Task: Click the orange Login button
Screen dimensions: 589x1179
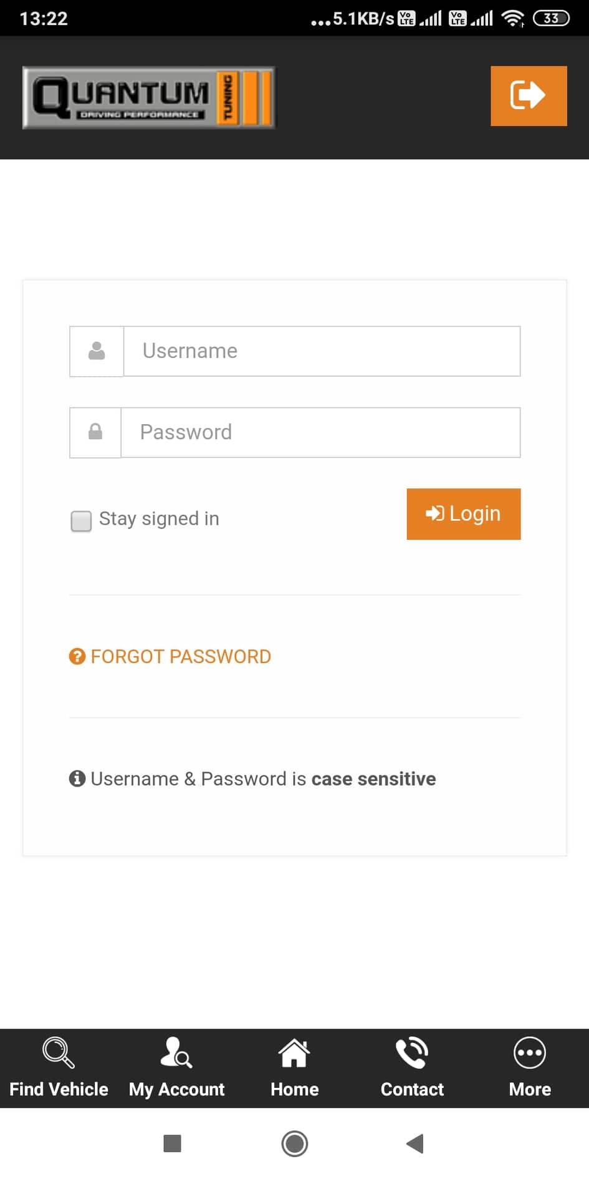Action: pos(464,514)
